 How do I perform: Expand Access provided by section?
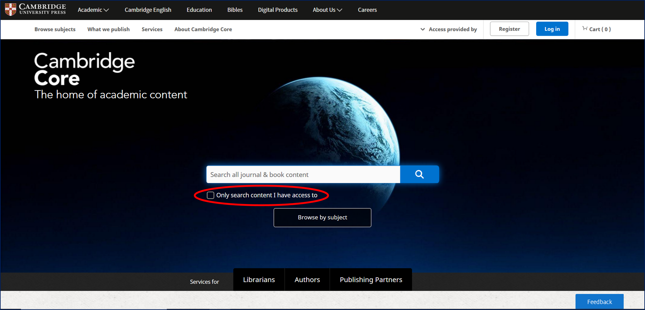[449, 29]
